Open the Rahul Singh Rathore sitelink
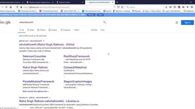 [35, 67]
